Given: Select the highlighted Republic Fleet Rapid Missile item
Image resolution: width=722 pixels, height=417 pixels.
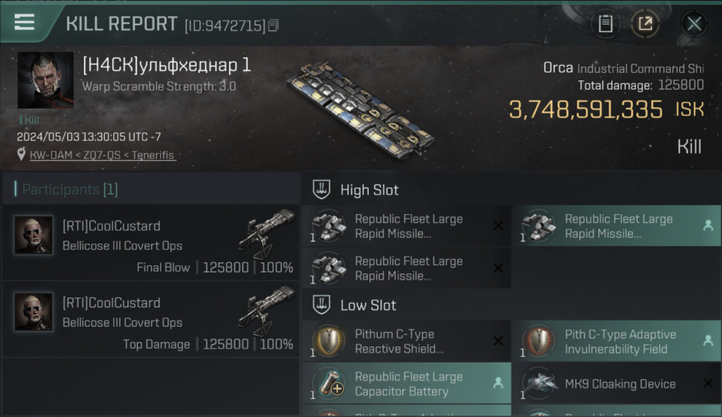Looking at the screenshot, I should pos(616,226).
